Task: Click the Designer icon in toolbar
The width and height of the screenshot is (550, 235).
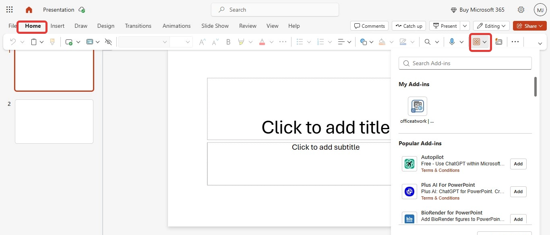Action: click(498, 42)
